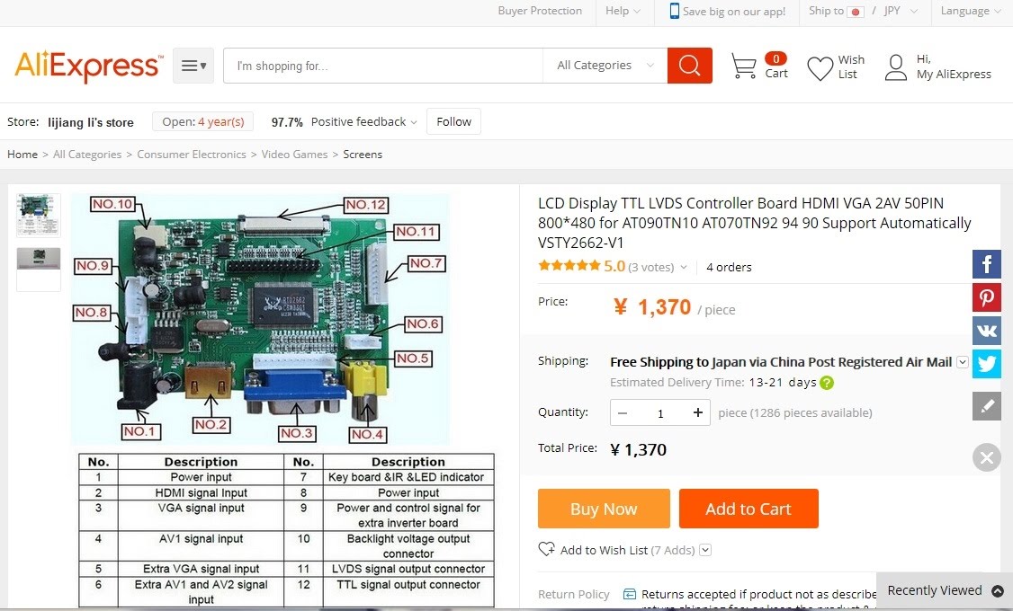Expand the Add to Wish List dropdown arrow

pyautogui.click(x=705, y=550)
